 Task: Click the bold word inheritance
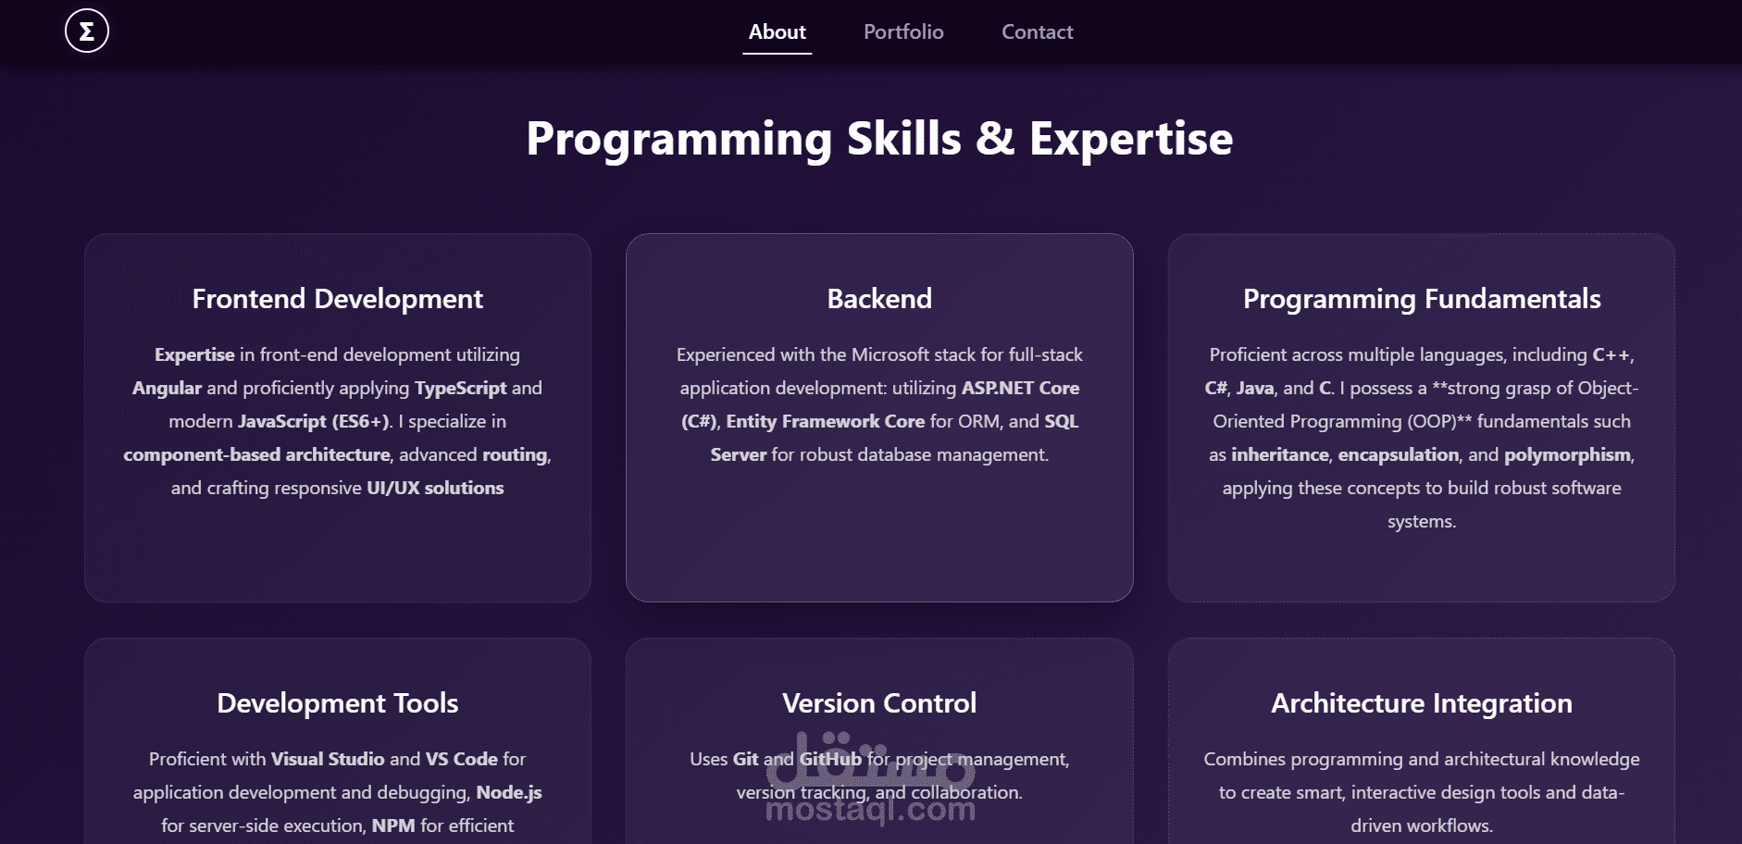pos(1280,454)
